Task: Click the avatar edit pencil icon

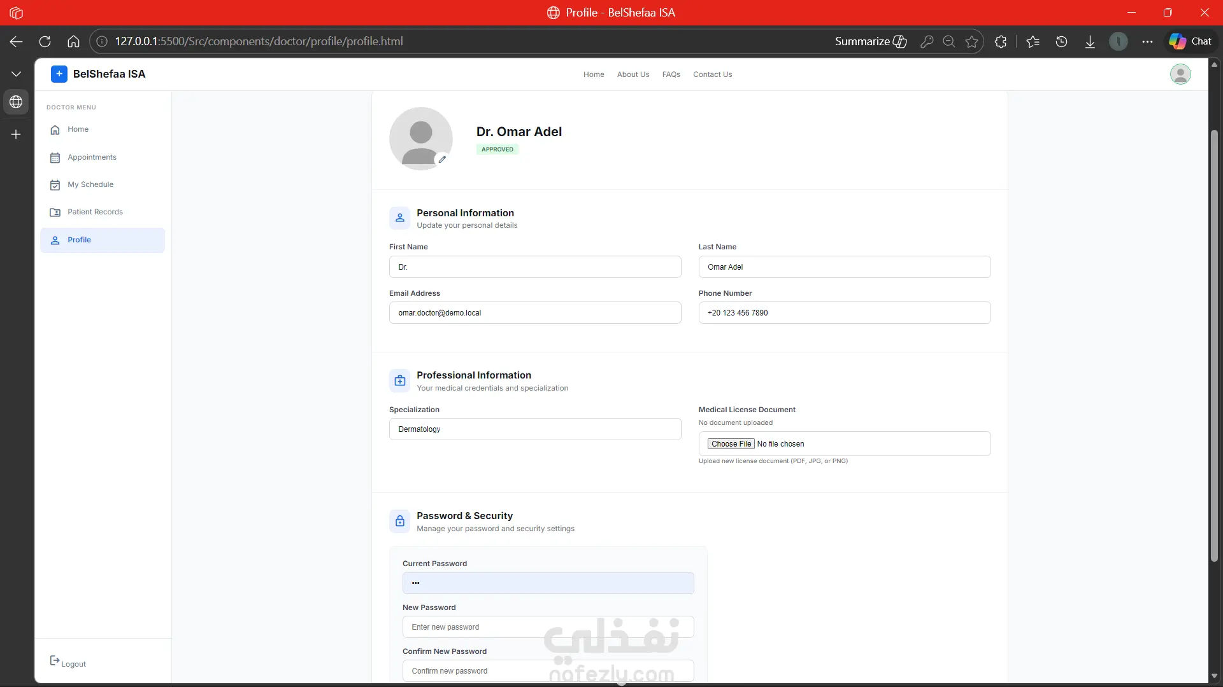Action: [x=442, y=160]
